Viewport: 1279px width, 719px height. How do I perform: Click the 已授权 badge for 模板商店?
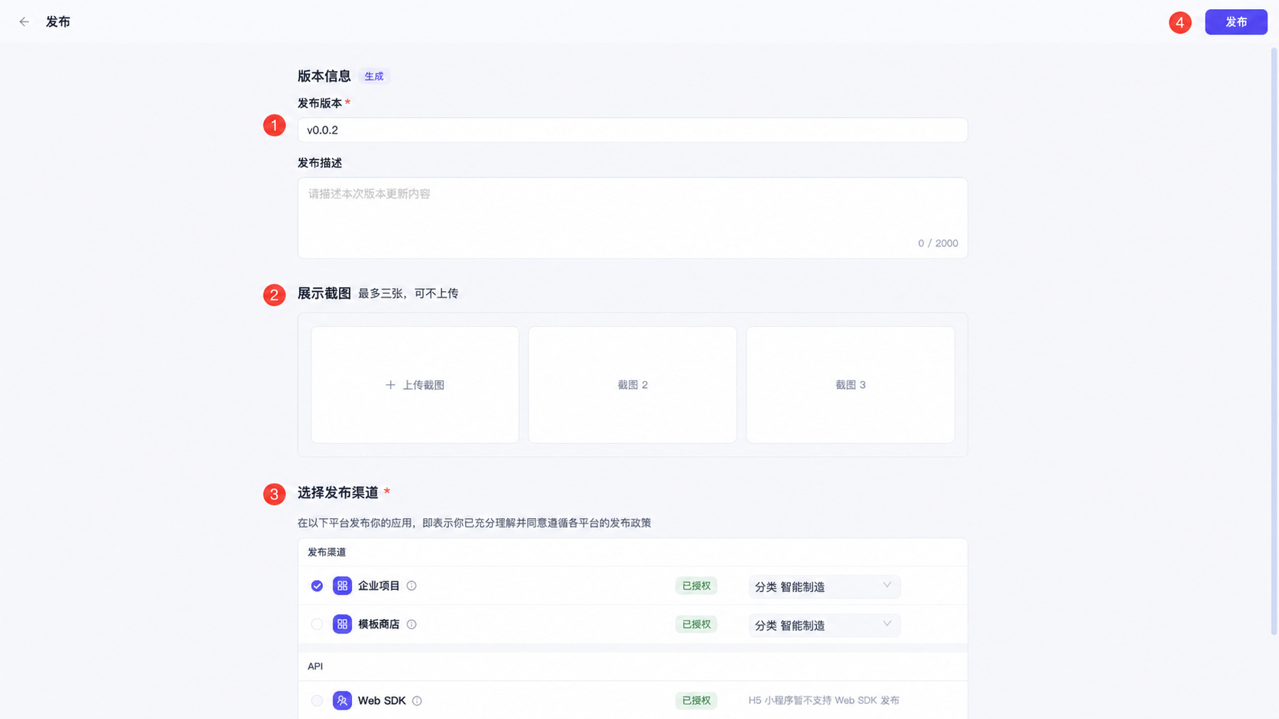(x=696, y=624)
